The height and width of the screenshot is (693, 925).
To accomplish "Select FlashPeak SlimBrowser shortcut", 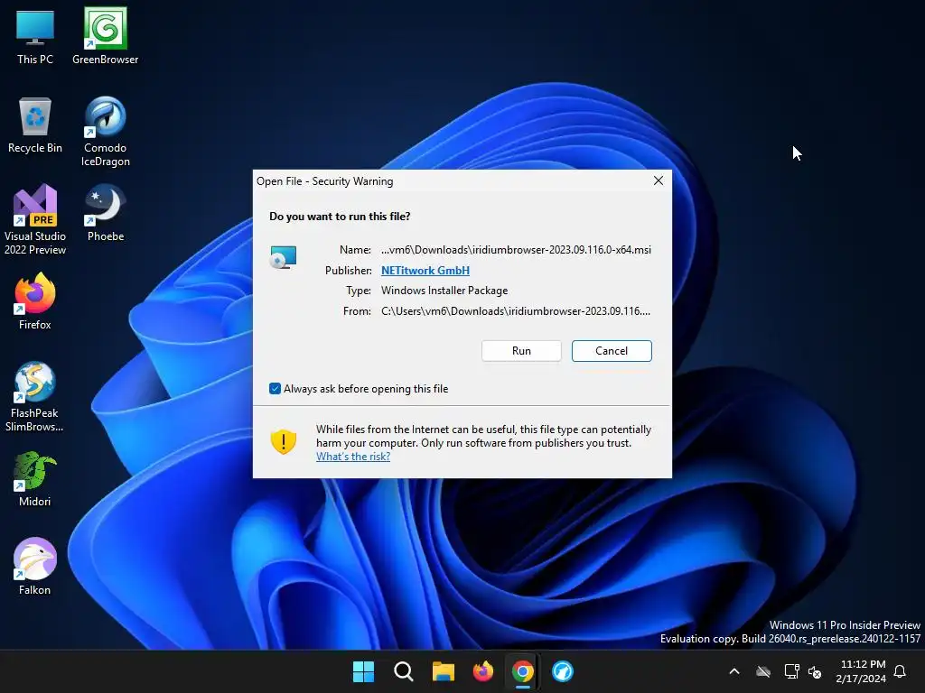I will 35,397.
